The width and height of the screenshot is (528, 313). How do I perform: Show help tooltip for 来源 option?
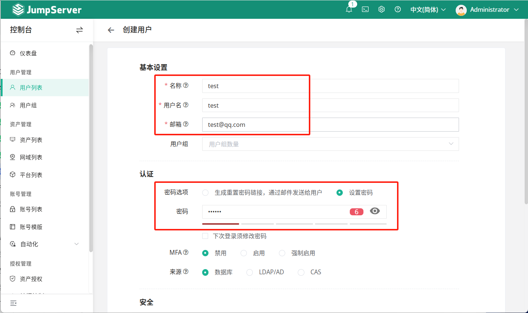click(186, 271)
